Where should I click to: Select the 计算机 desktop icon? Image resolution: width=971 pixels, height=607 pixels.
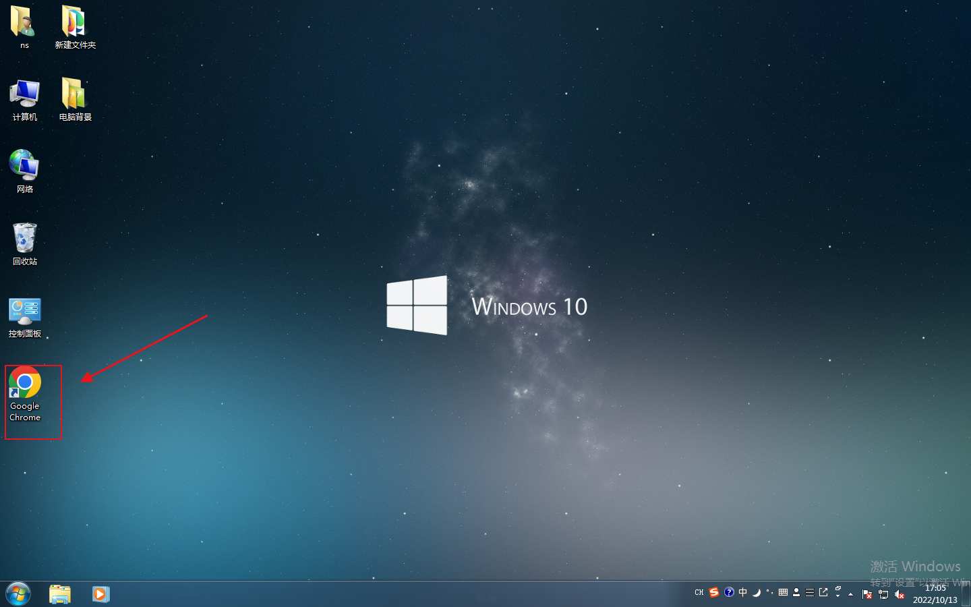25,100
